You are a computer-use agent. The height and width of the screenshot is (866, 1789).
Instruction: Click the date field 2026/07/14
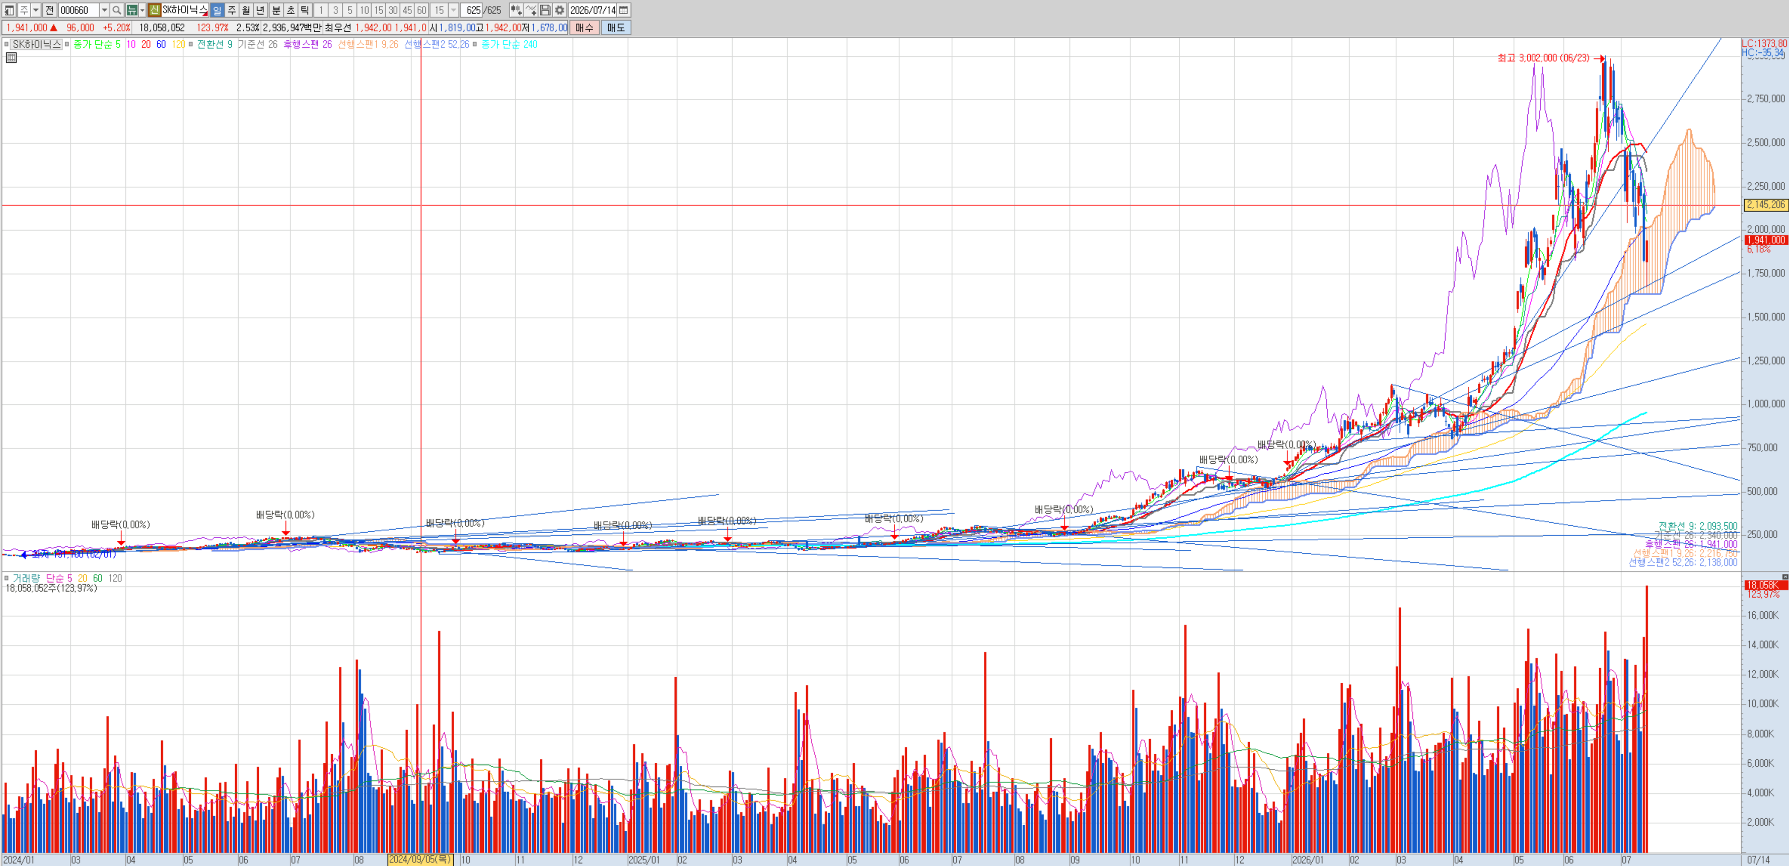coord(593,11)
